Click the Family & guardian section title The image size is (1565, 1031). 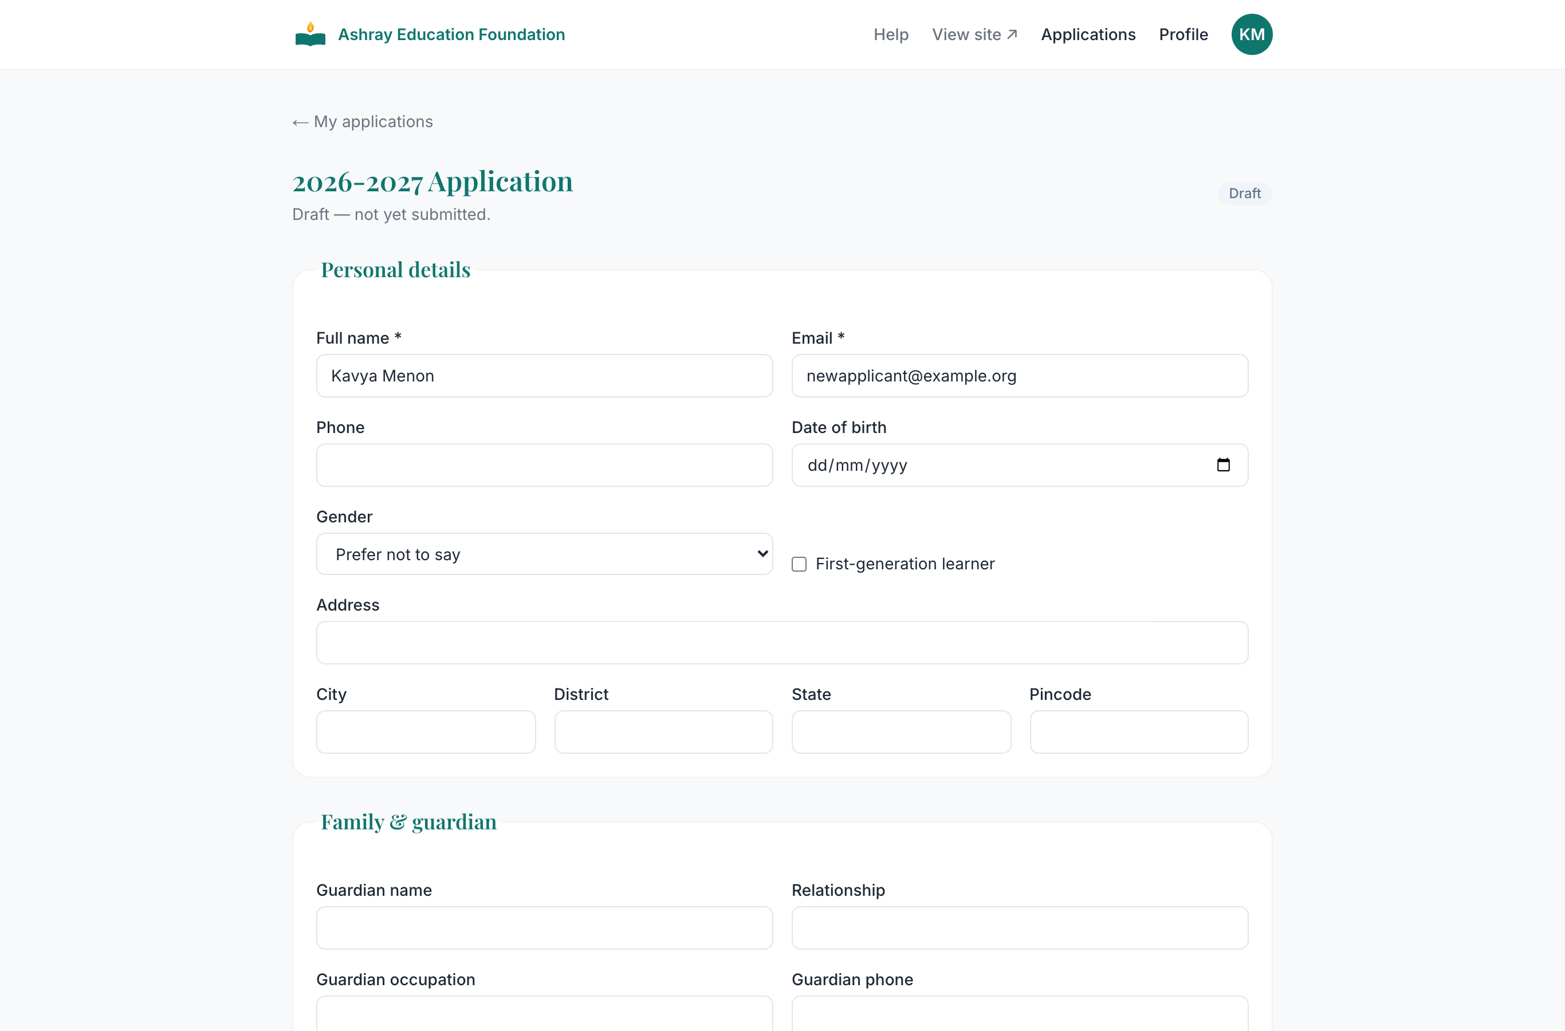coord(409,822)
